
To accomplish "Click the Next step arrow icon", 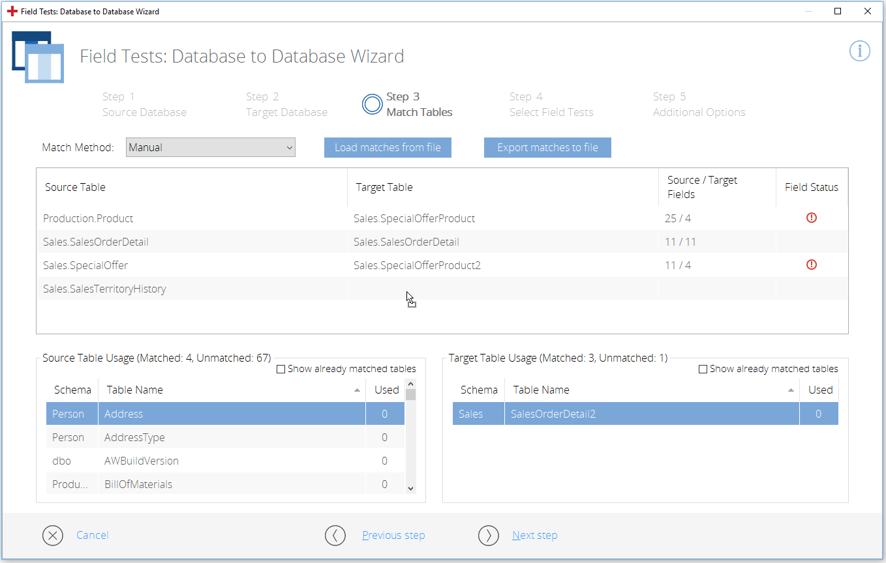I will pos(488,535).
